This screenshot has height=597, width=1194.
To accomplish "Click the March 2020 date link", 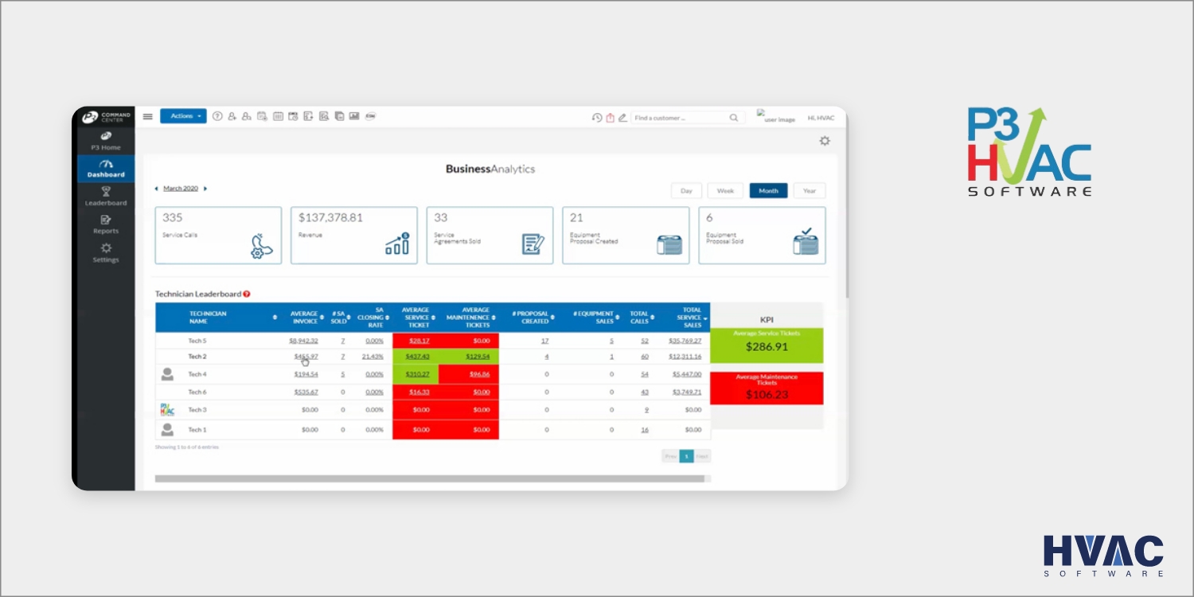I will (181, 189).
